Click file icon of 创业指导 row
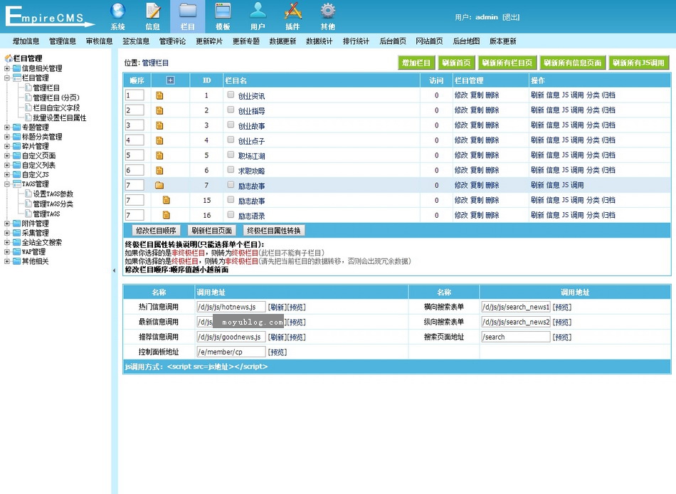This screenshot has height=494, width=676. [159, 110]
